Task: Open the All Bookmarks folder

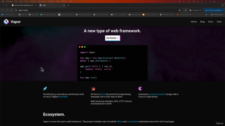Action: (217, 15)
